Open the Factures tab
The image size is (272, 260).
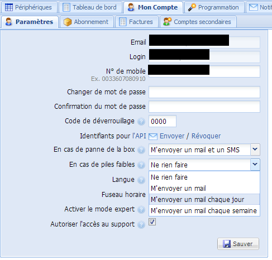click(136, 22)
